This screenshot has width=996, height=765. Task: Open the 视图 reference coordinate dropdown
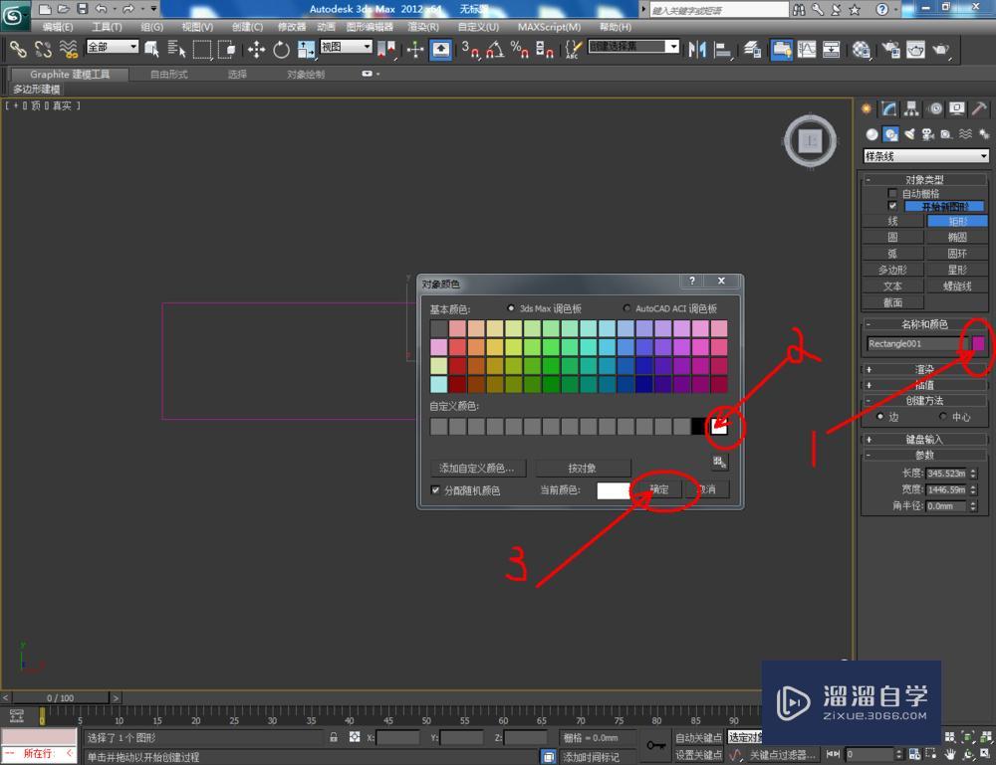tap(346, 47)
